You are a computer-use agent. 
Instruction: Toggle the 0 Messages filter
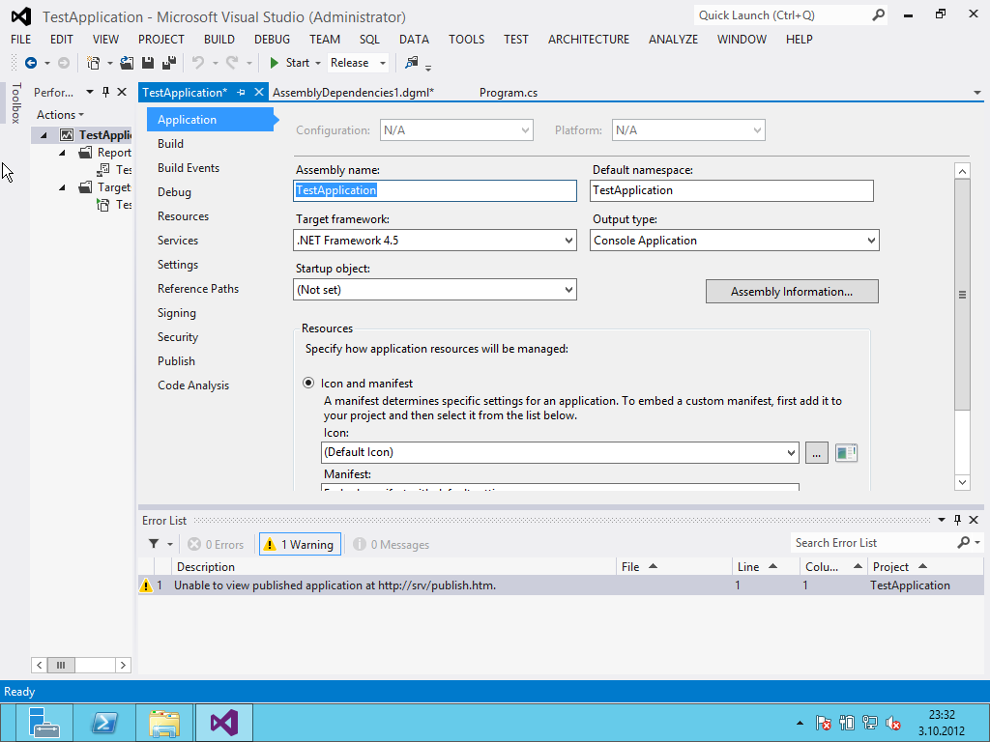pyautogui.click(x=392, y=545)
